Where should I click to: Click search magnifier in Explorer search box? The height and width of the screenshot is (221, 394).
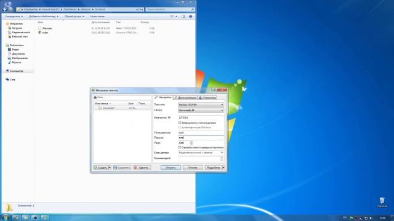pos(193,10)
